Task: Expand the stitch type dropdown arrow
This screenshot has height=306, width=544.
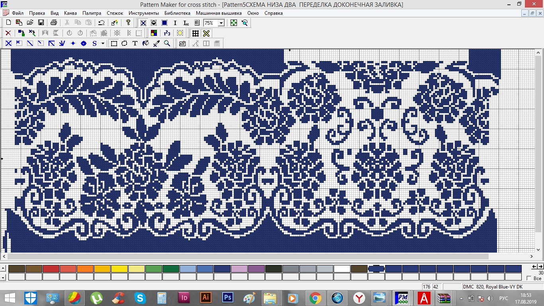Action: (103, 43)
